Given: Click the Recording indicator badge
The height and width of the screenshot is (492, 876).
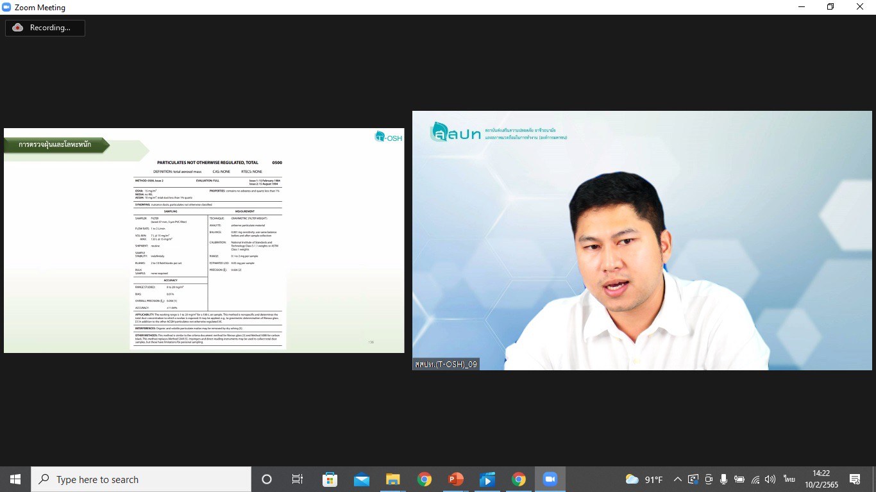Looking at the screenshot, I should (x=45, y=28).
